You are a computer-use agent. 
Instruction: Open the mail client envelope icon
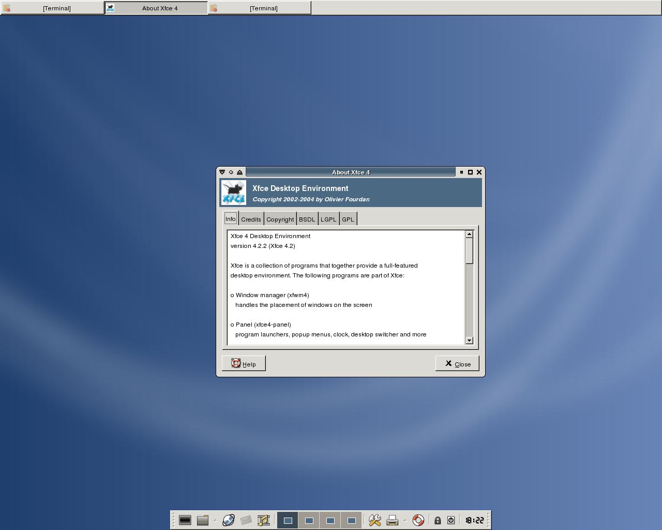pos(246,520)
